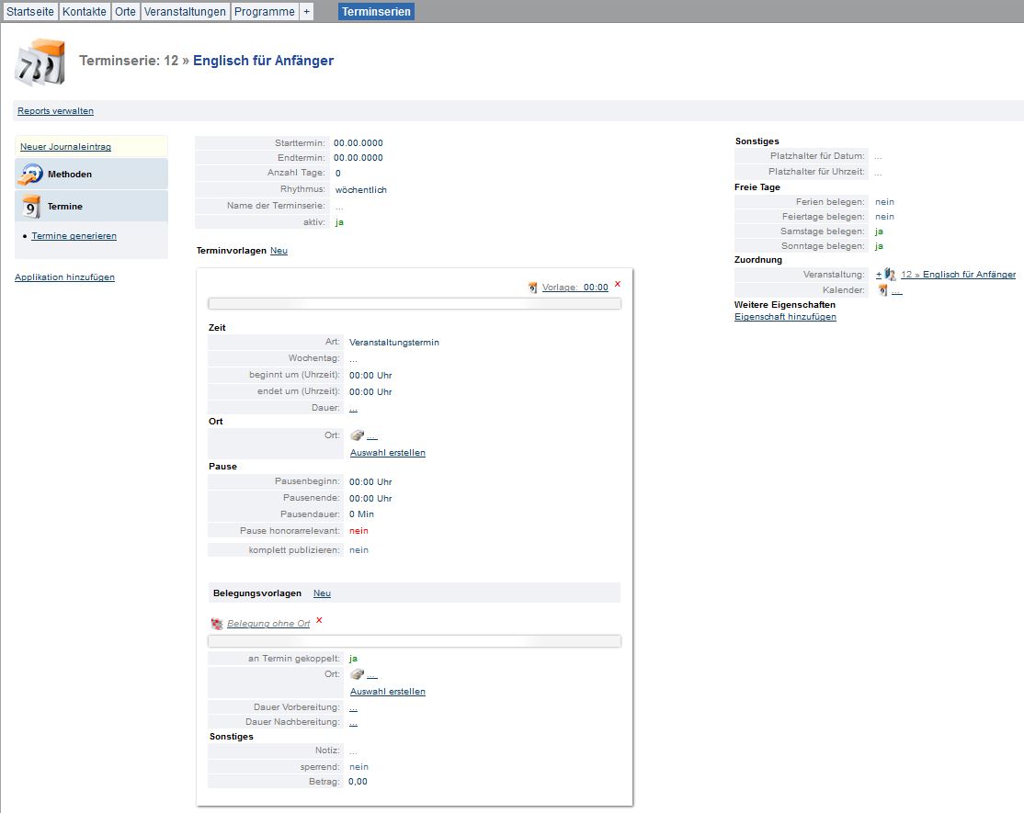The image size is (1024, 813).
Task: Open the Rhythmus value wöchentlich
Action: click(x=361, y=190)
